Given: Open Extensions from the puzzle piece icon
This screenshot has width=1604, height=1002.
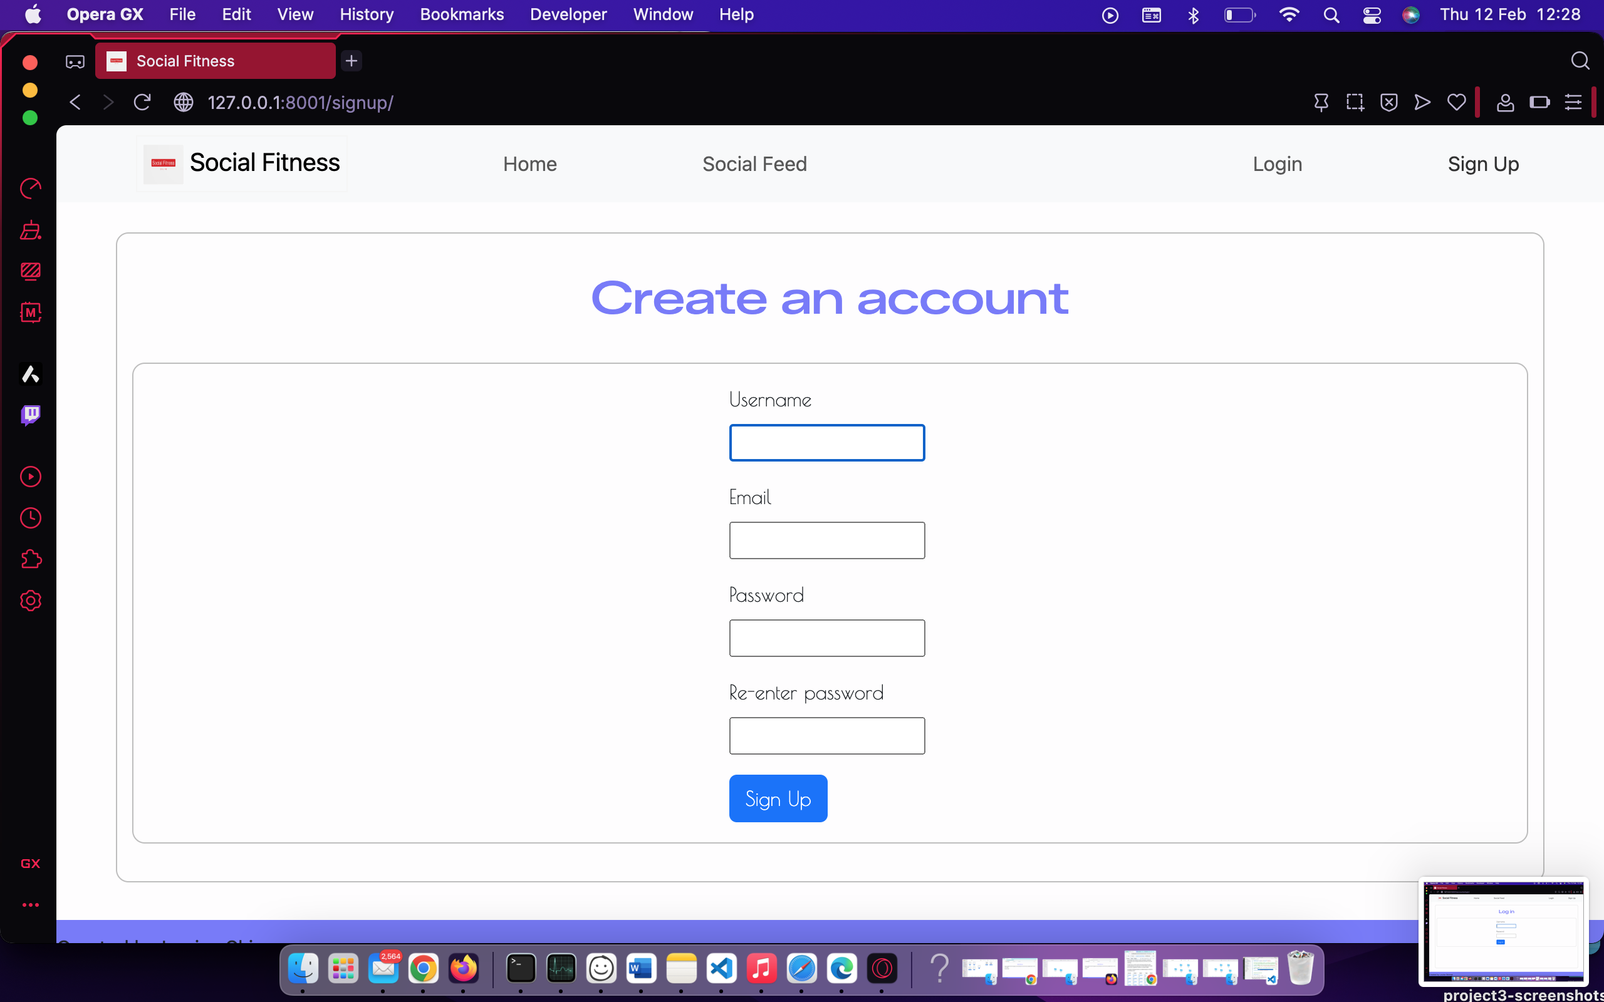Looking at the screenshot, I should 31,559.
